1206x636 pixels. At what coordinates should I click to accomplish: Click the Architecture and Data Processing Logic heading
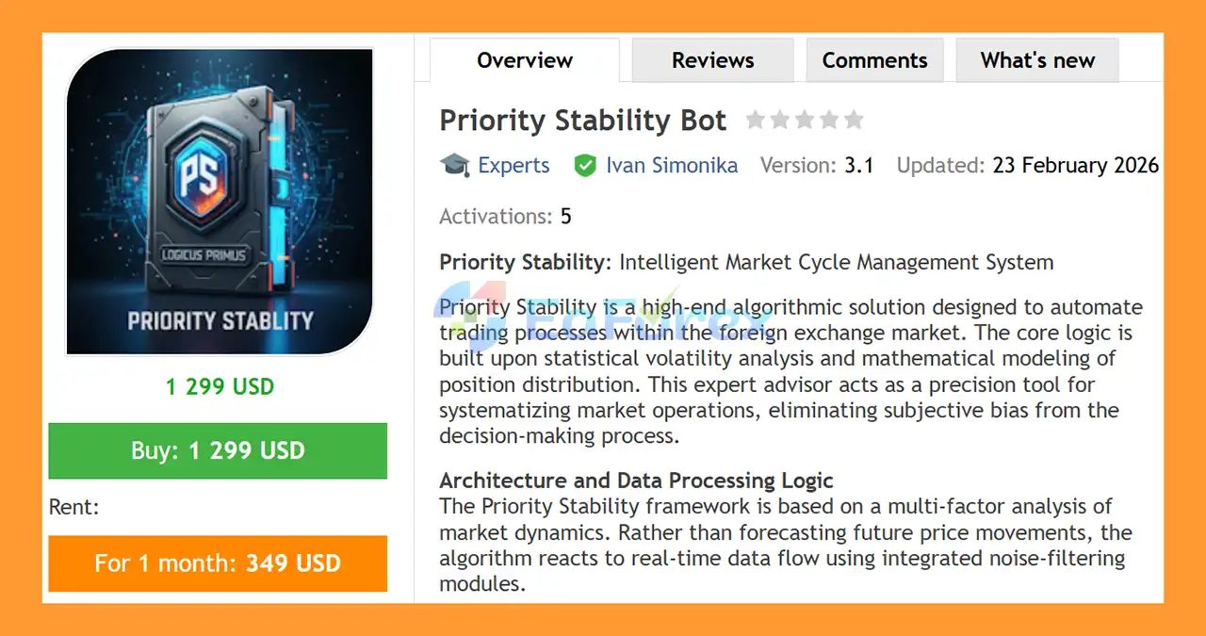636,481
